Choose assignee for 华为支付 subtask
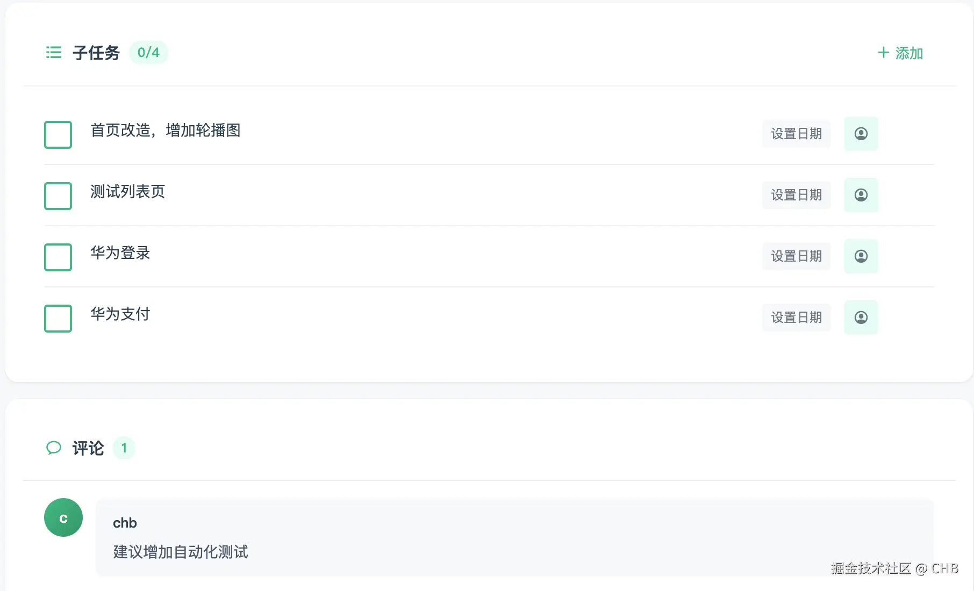The width and height of the screenshot is (974, 591). [x=861, y=318]
